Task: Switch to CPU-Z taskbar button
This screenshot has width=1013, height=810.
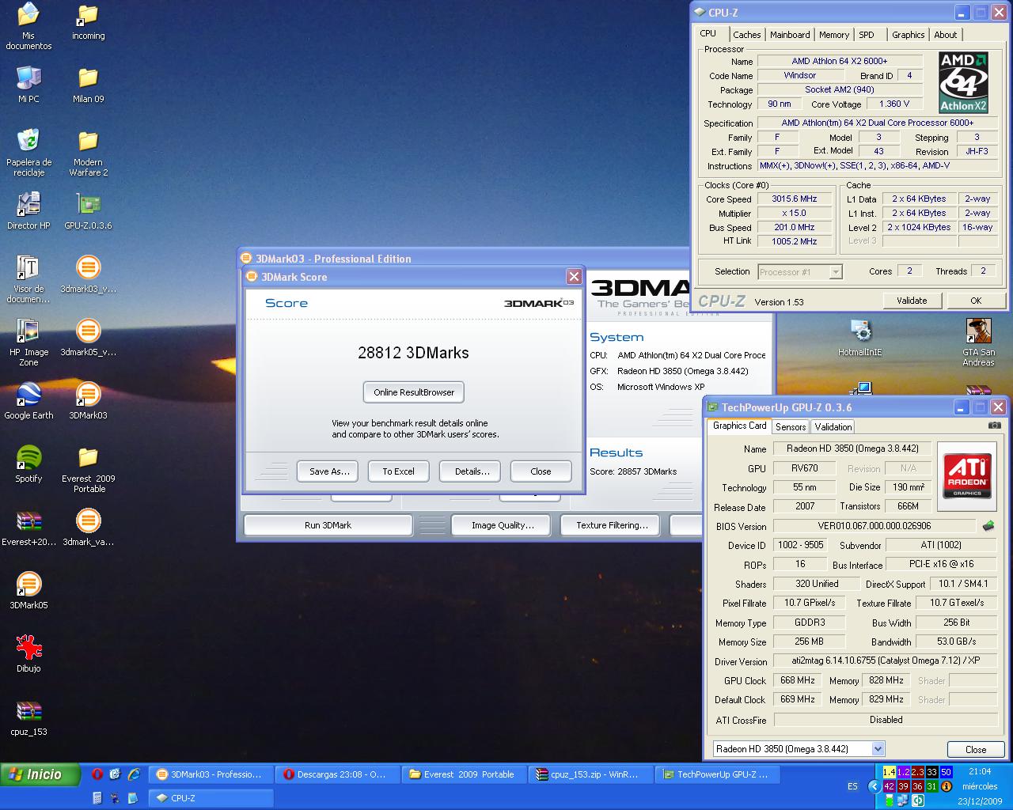Action: click(211, 798)
